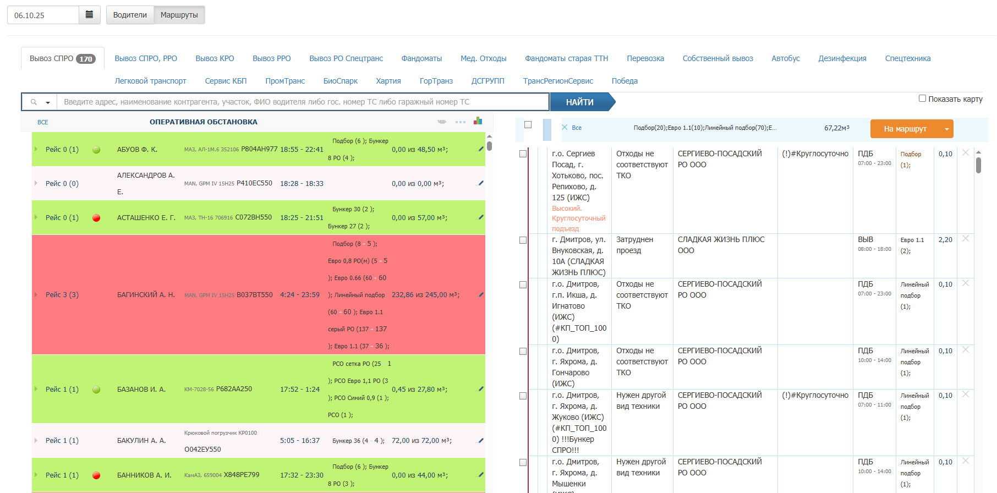Remove the СЛАДКАЯ ЖИЗНЬ ПЛЮС row with X
Screen dimensions: 997x493
pyautogui.click(x=965, y=239)
